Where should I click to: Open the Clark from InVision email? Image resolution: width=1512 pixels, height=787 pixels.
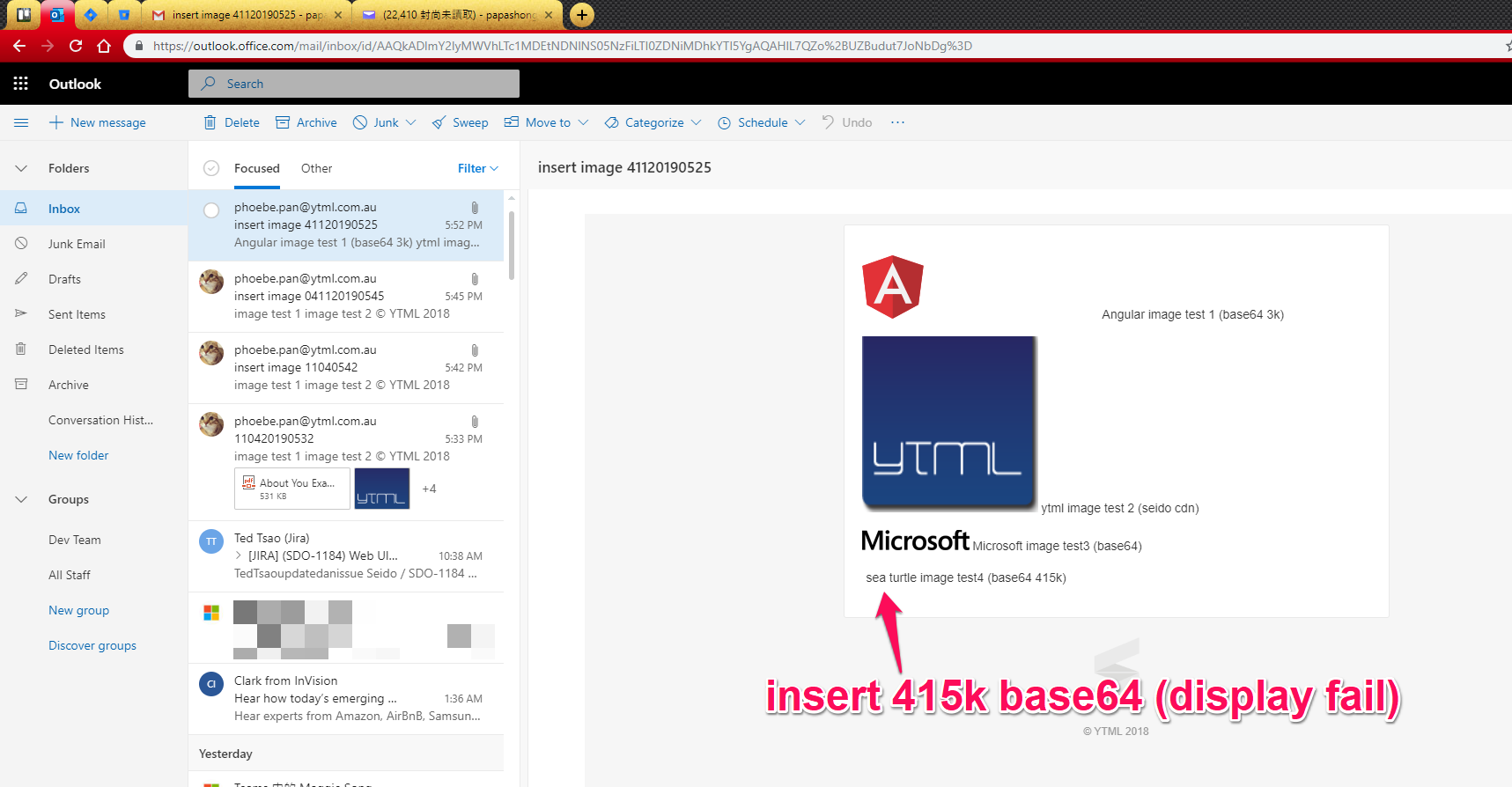(346, 699)
